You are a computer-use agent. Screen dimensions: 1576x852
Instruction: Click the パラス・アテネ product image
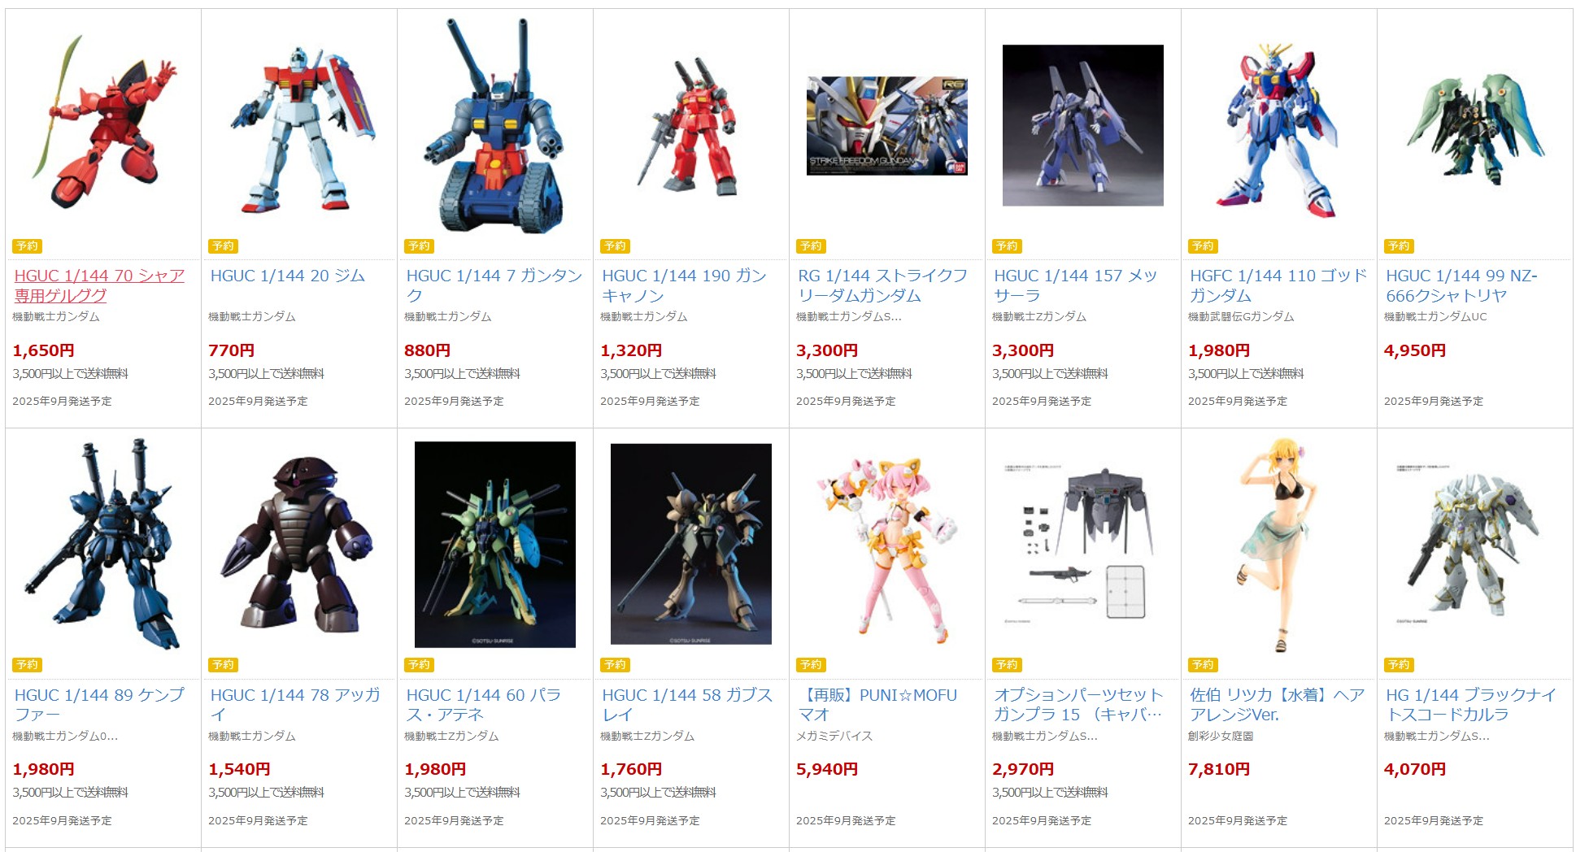coord(494,545)
